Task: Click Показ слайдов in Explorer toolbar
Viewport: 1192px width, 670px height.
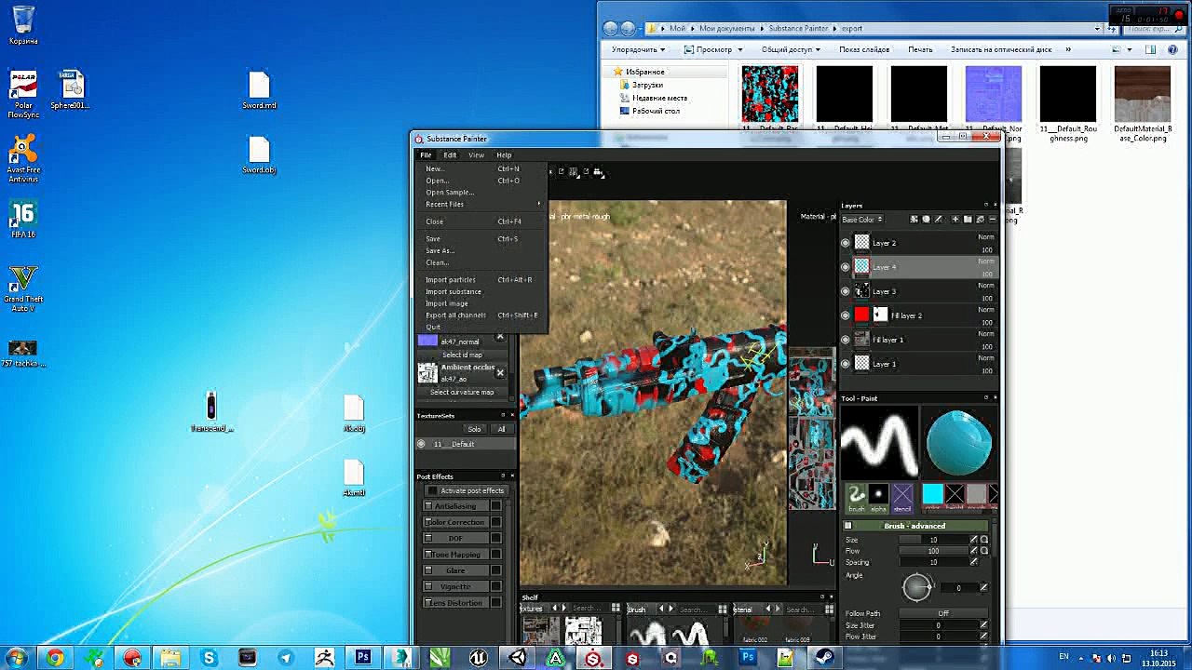Action: [864, 49]
